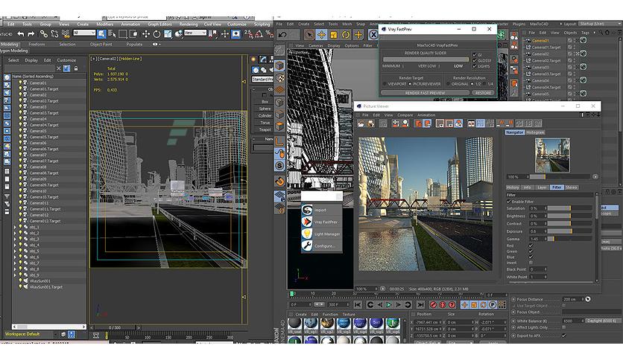Viewport: 623px width, 360px height.
Task: Select the Scale tool in Cinema 4D toolbar
Action: 333,35
